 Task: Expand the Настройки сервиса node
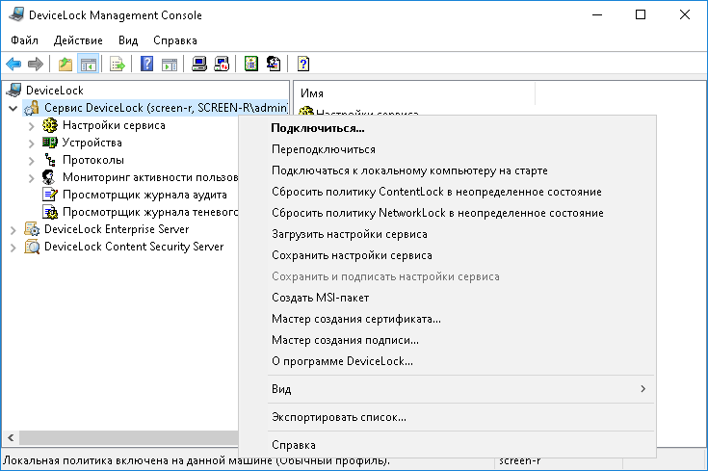[31, 126]
